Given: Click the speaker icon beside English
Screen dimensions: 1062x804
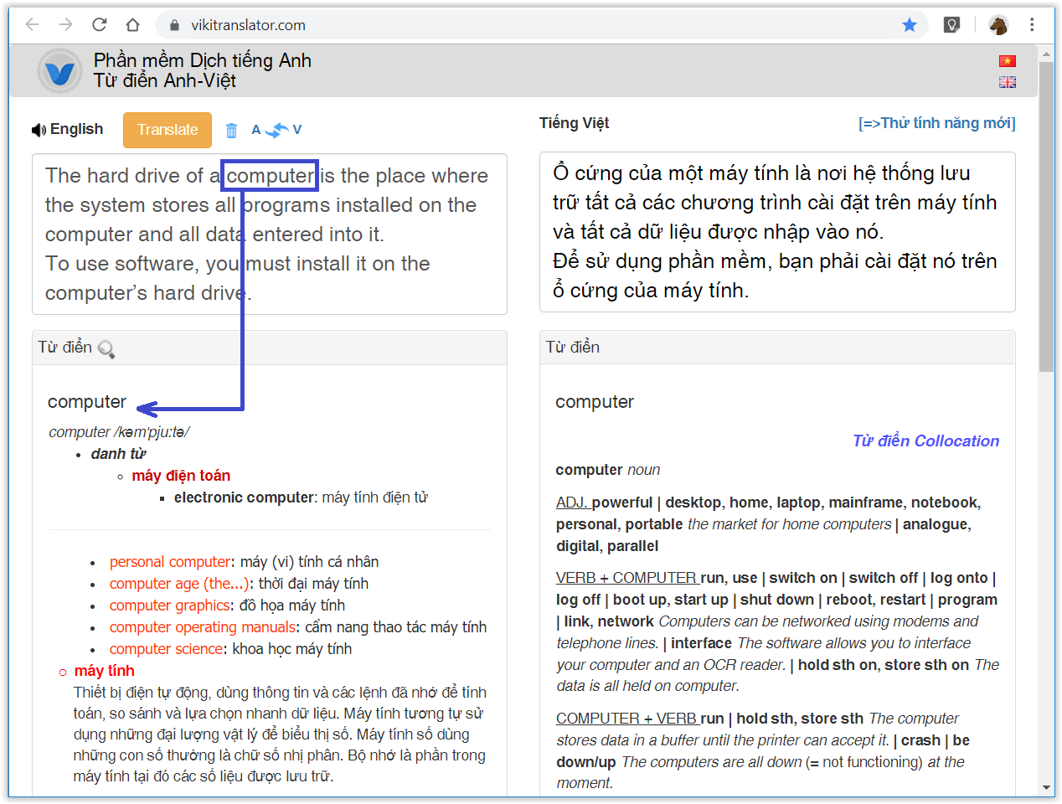Looking at the screenshot, I should point(39,130).
